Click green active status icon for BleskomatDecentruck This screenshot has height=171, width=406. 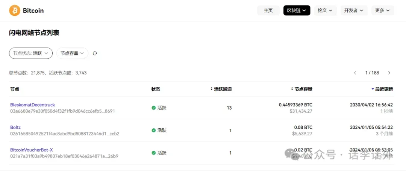point(153,108)
